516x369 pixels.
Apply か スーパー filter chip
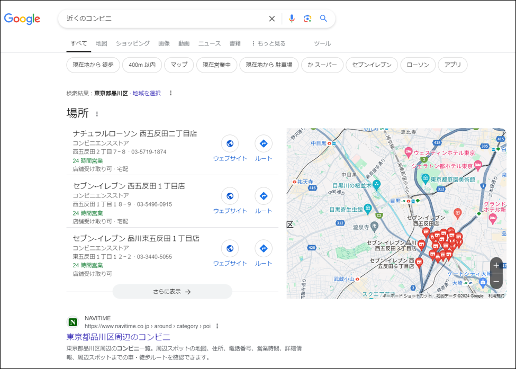322,65
